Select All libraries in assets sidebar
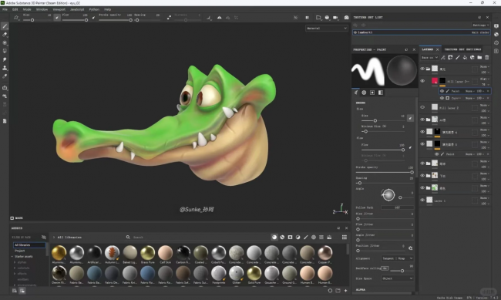 coord(29,245)
